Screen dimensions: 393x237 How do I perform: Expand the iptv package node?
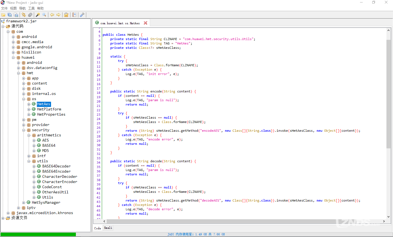(19, 208)
